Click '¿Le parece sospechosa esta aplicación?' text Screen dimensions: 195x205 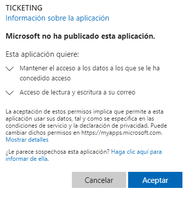coord(57,152)
